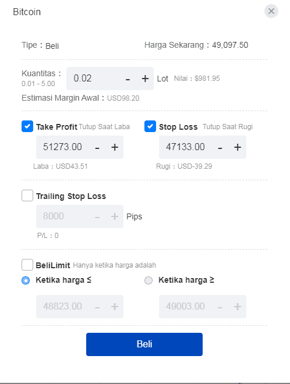Increase Stop Loss price with plus
This screenshot has width=290, height=384.
point(238,147)
